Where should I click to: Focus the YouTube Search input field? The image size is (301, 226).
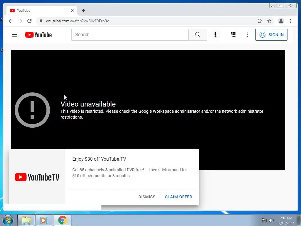130,35
